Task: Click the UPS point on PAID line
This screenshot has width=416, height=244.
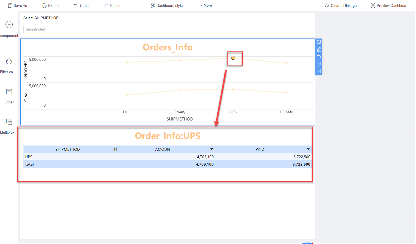Action: 233,90
